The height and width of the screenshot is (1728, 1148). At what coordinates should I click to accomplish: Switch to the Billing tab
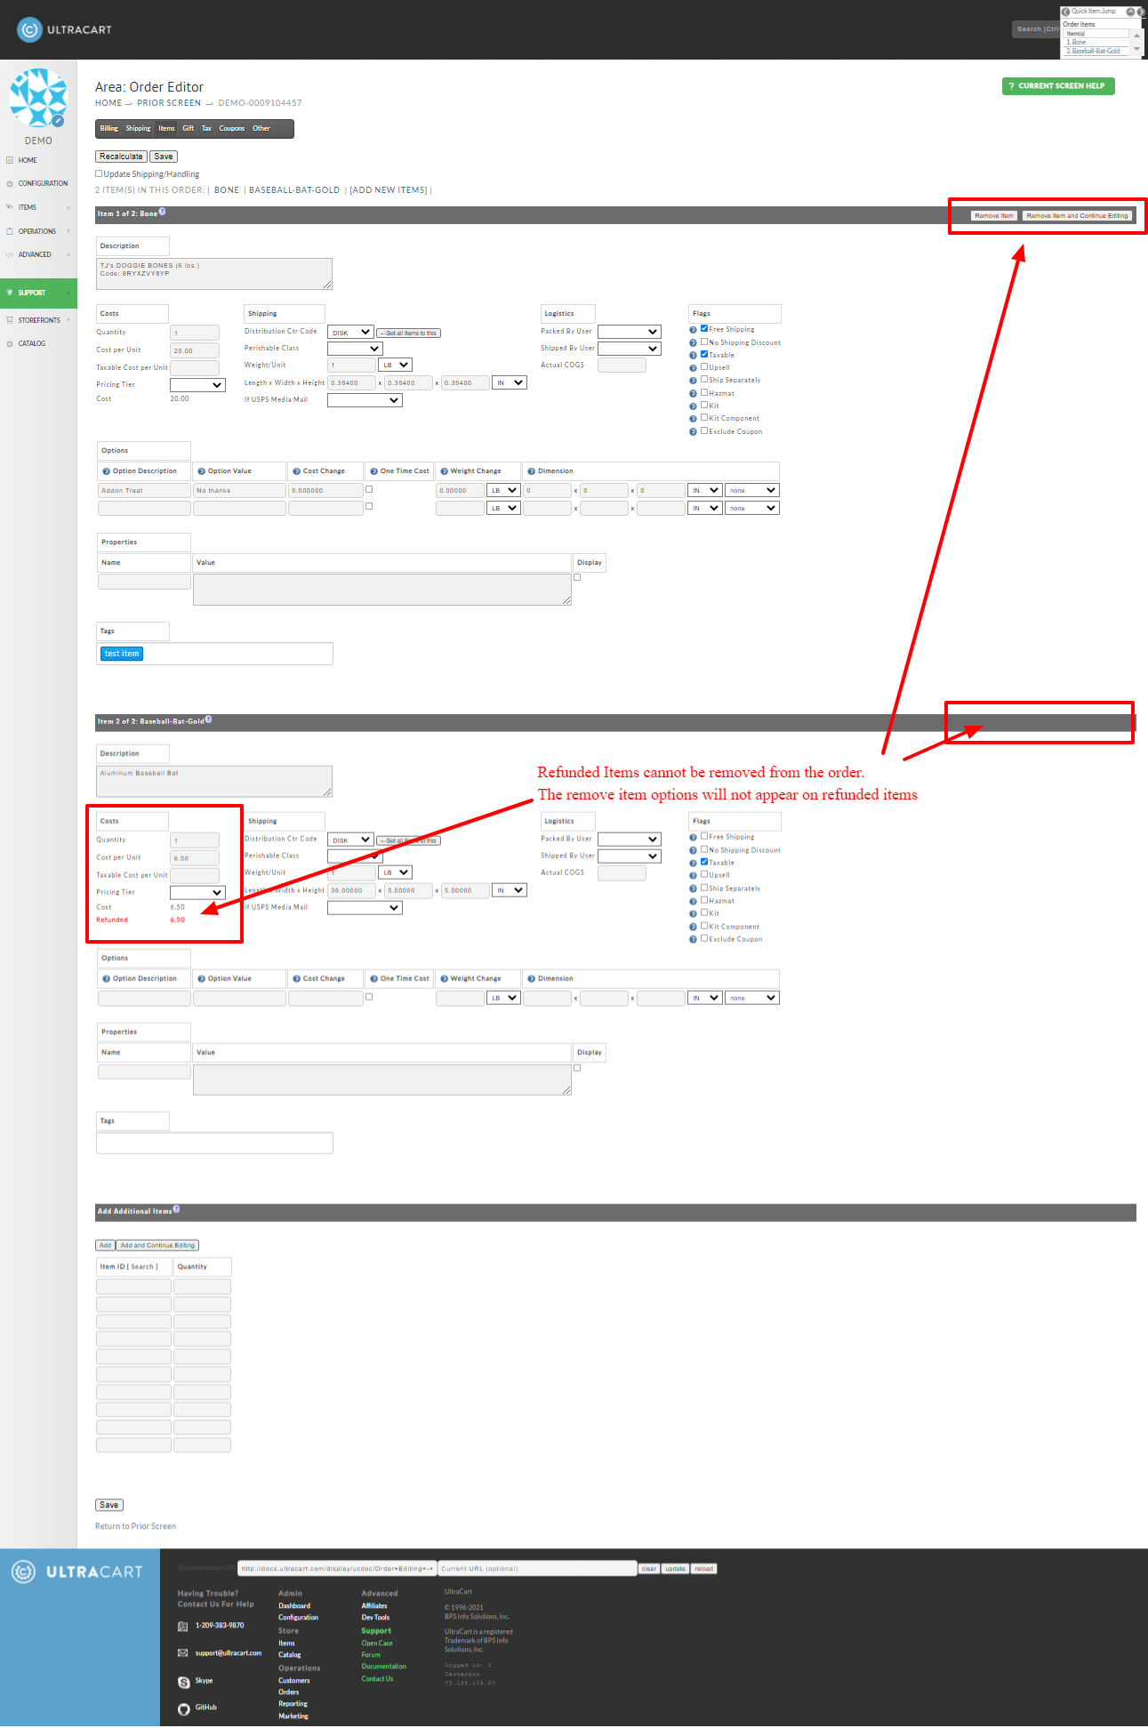pos(108,129)
